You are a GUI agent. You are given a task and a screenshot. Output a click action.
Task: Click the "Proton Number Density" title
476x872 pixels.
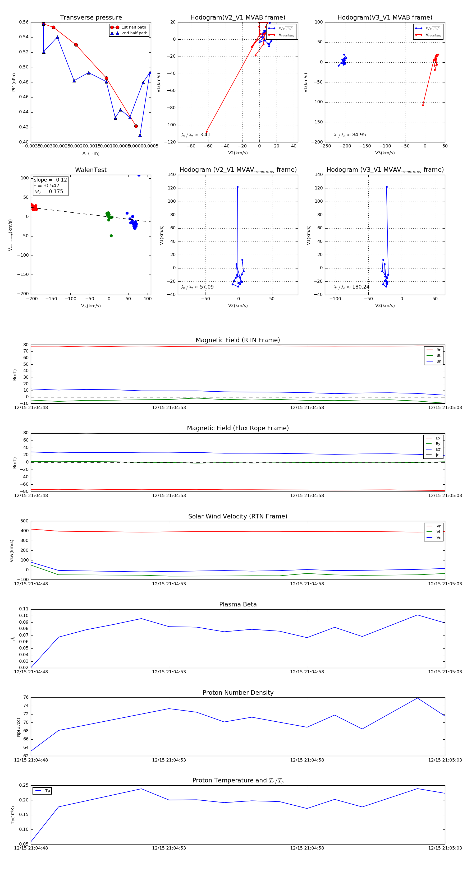click(x=238, y=693)
